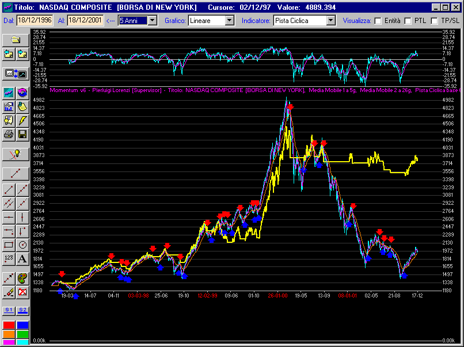464x347 pixels.
Task: Click the Al date field 18/12/2001
Action: coord(86,20)
